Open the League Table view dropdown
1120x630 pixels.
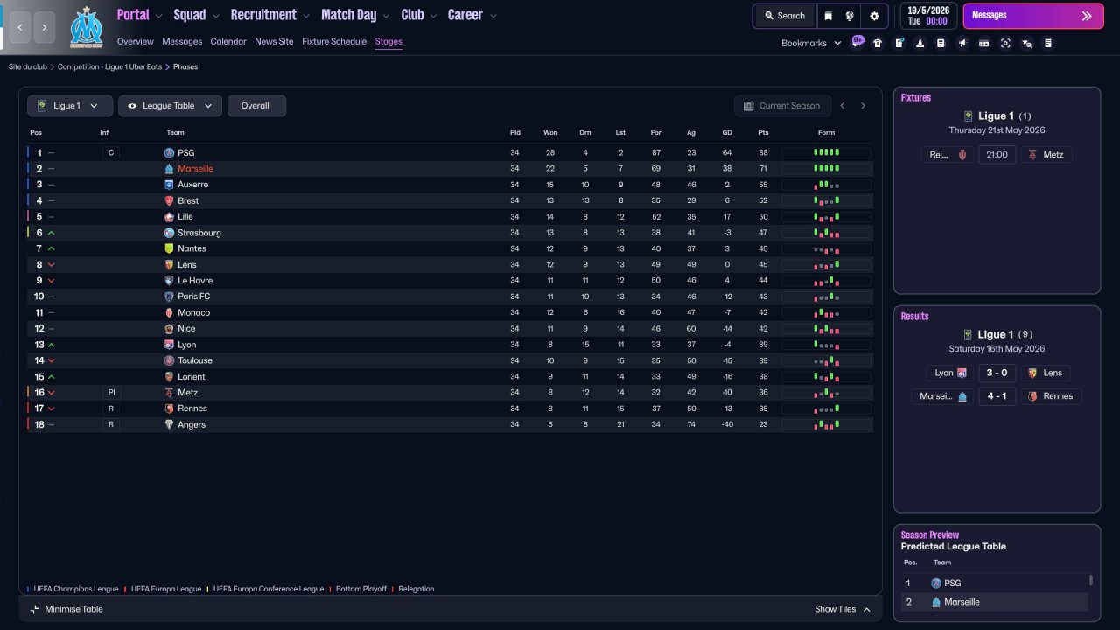(170, 106)
